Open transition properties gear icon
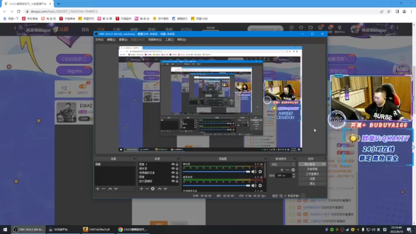416x234 pixels. tap(293, 170)
